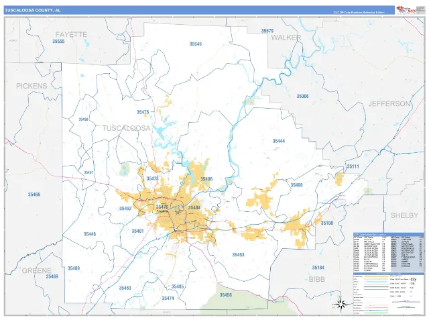This screenshot has width=429, height=322.
Task: Click ZIP code 35466 label
Action: 34,195
